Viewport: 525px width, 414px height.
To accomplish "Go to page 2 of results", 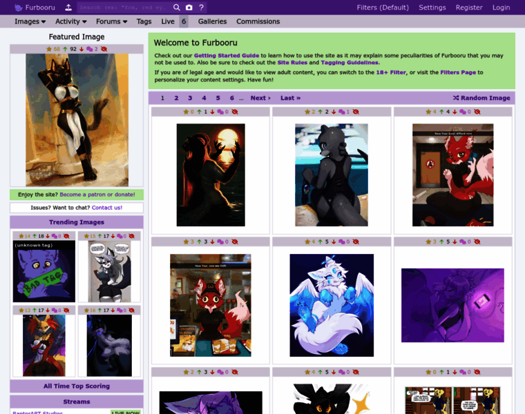I will [x=176, y=98].
